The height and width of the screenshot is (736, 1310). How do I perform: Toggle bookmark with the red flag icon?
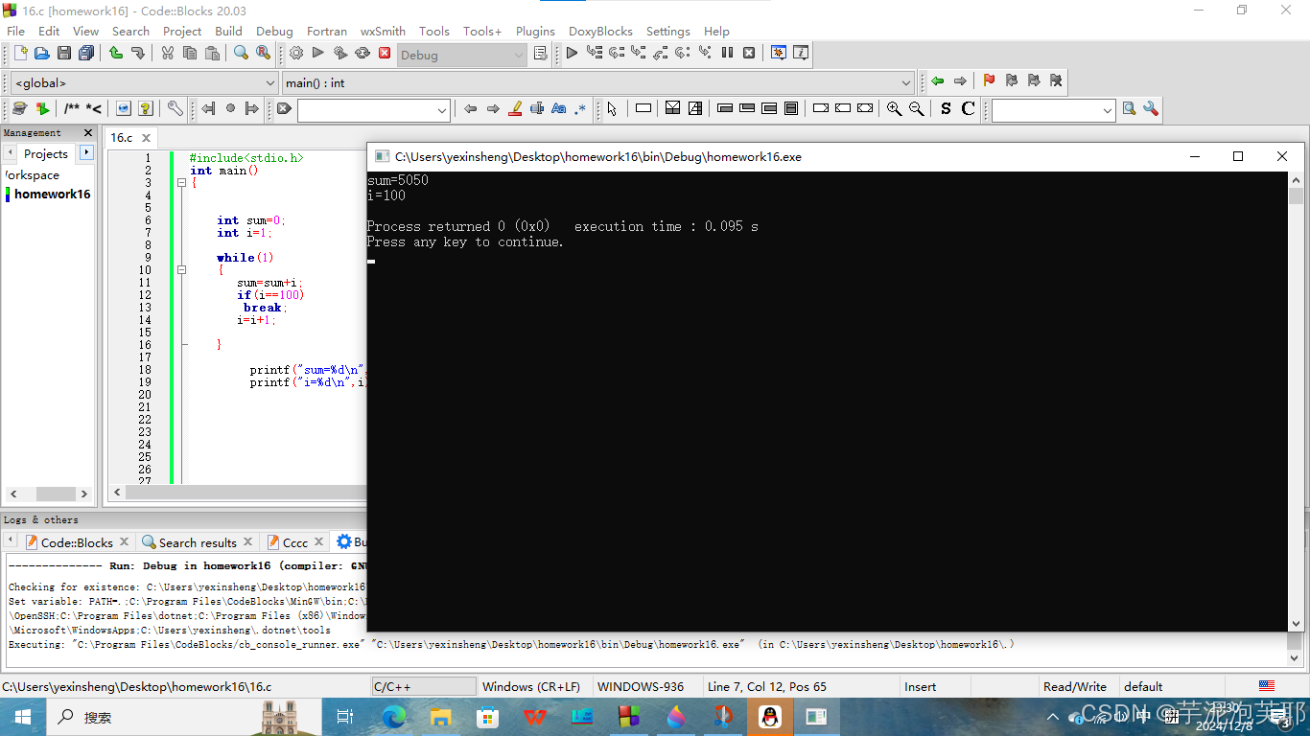989,81
